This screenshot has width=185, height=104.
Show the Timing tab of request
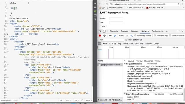[x=157, y=61]
